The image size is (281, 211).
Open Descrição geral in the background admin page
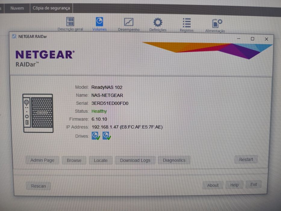coord(70,24)
